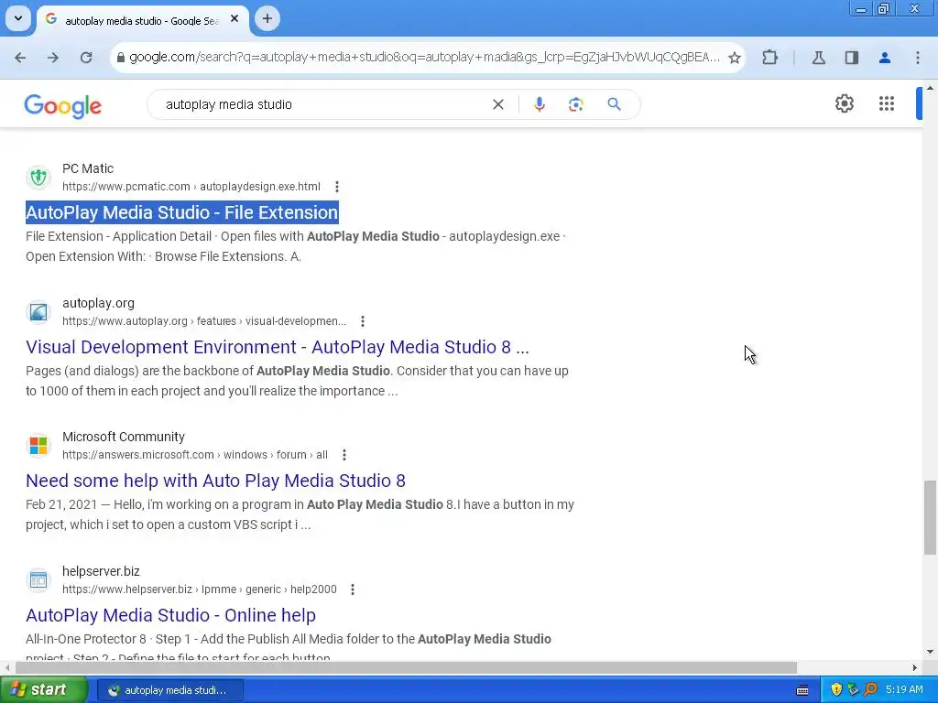This screenshot has width=938, height=703.
Task: Click the Google logo
Action: click(x=63, y=106)
